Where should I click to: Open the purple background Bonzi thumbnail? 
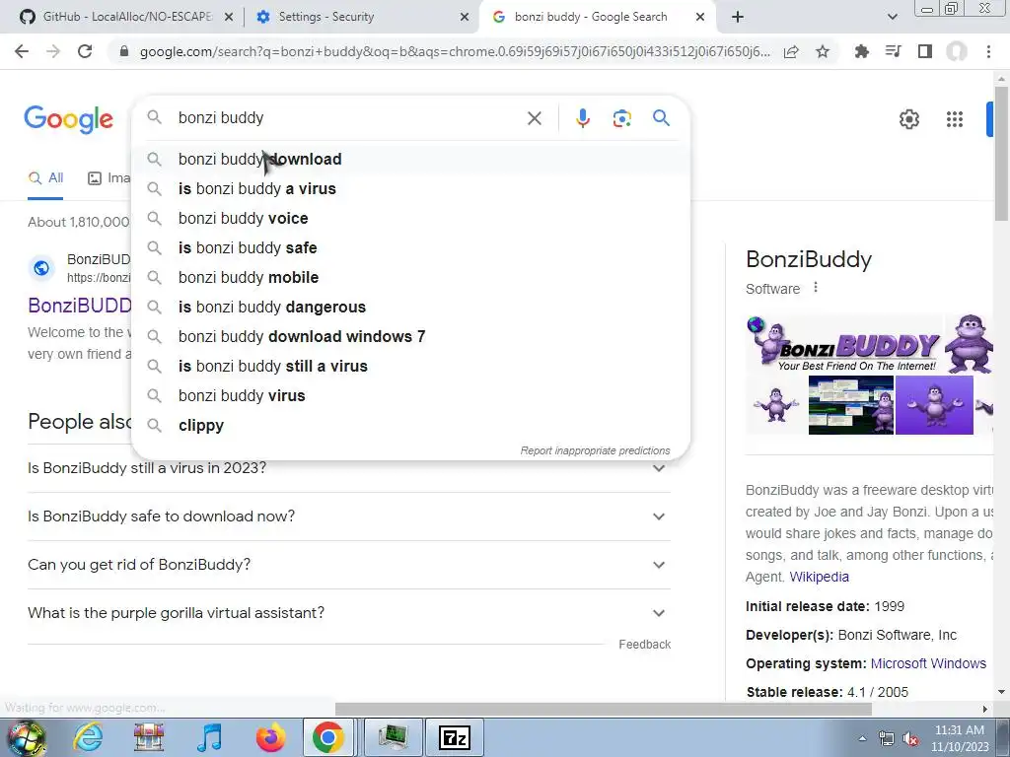point(934,405)
